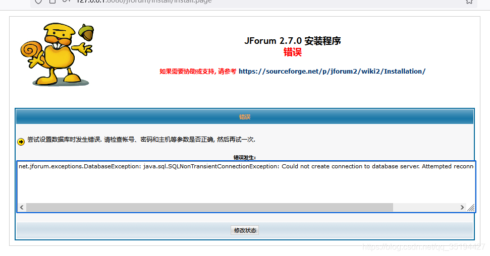Click the horizontal scrollbar thumb in the error box
The image size is (490, 256).
click(x=210, y=207)
